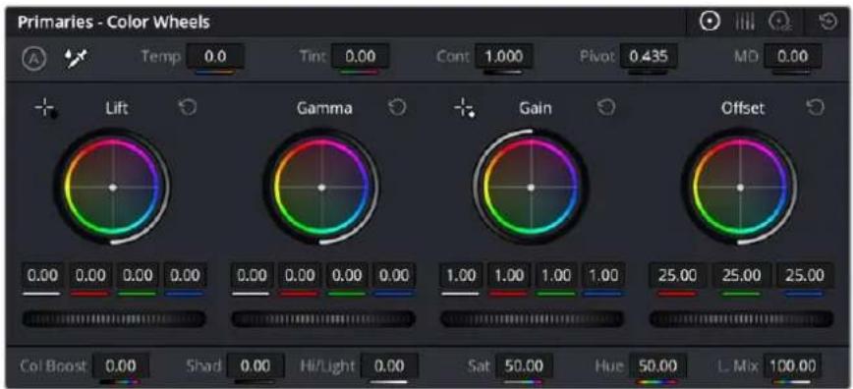Select Gain green channel value field
The width and height of the screenshot is (853, 389).
point(556,275)
